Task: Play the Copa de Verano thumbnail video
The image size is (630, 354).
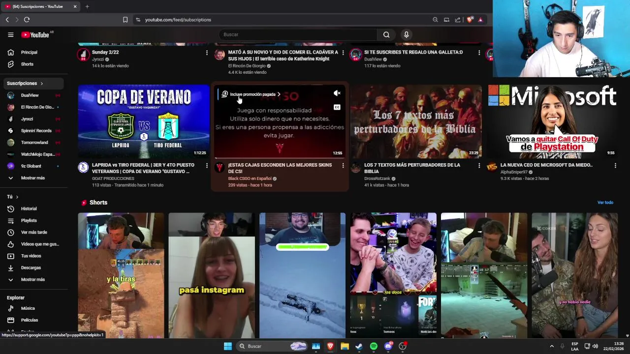Action: pyautogui.click(x=144, y=121)
